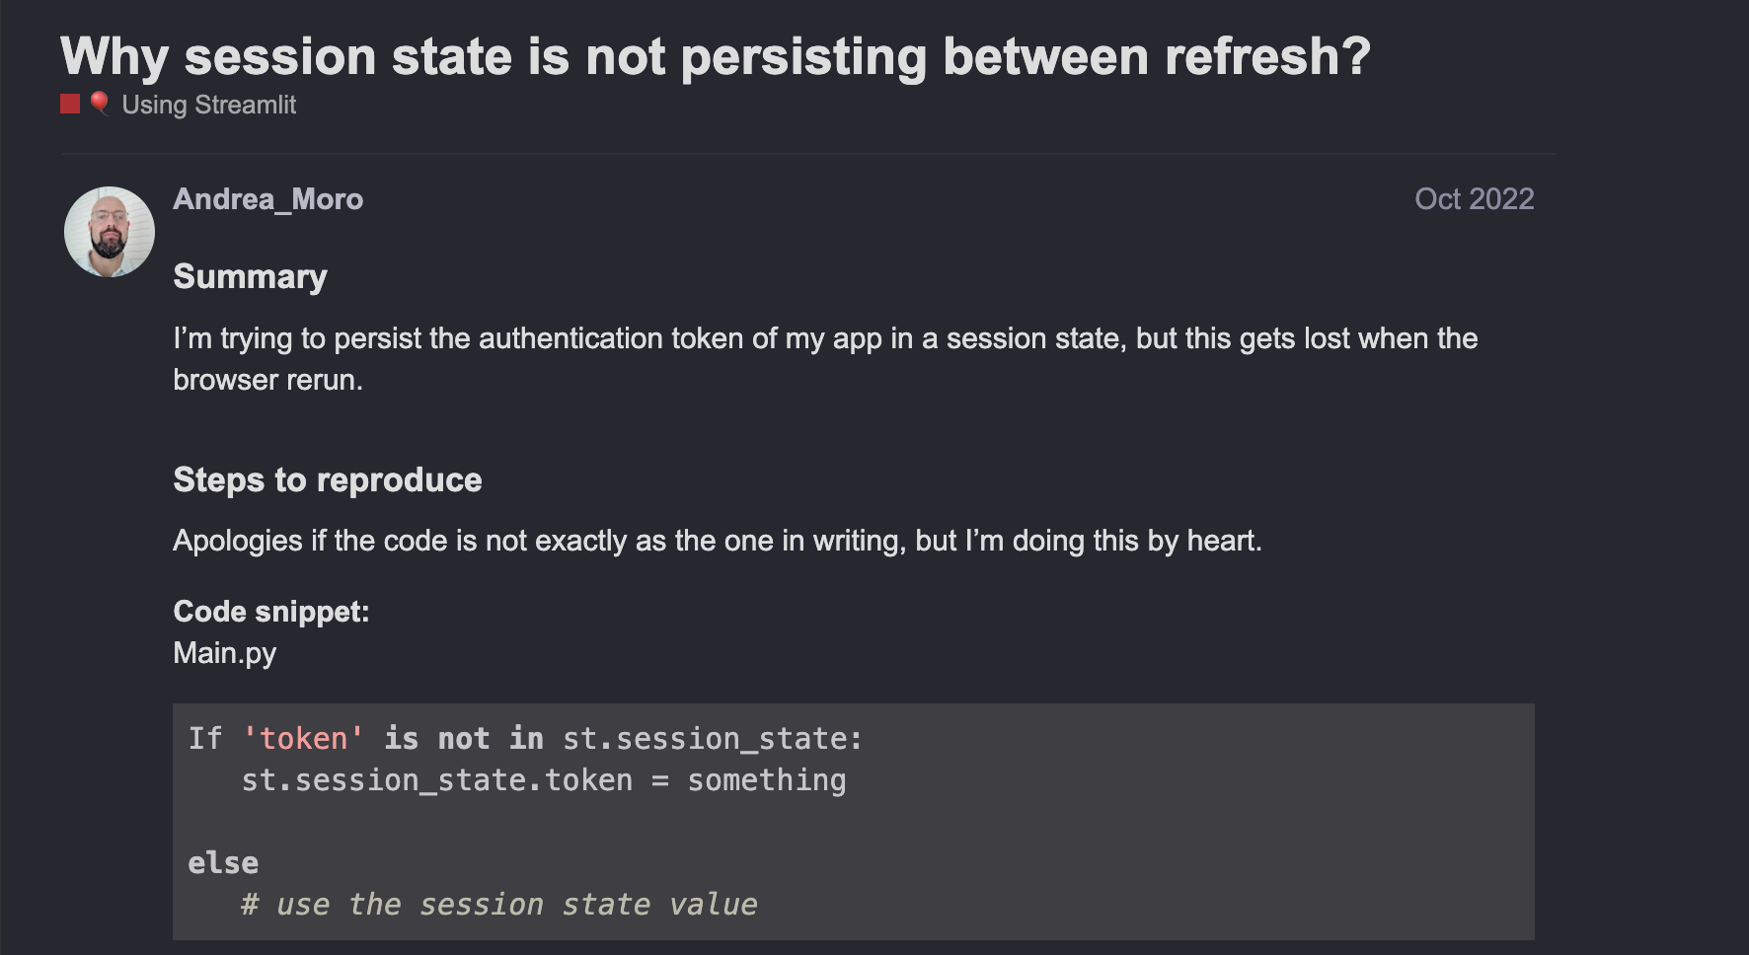Click the Code snippet label
The width and height of the screenshot is (1749, 955).
[271, 612]
